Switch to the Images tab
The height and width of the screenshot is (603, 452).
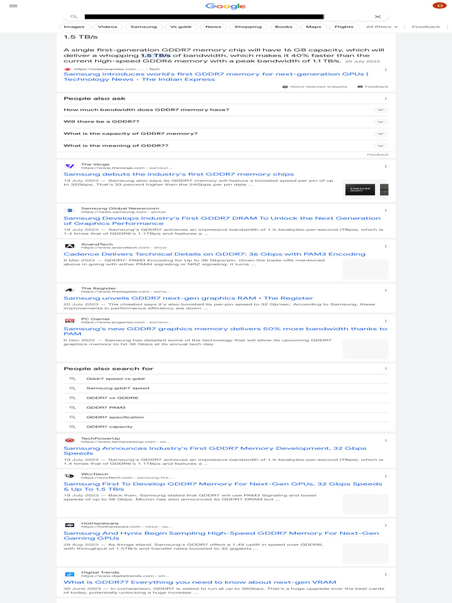coord(74,26)
